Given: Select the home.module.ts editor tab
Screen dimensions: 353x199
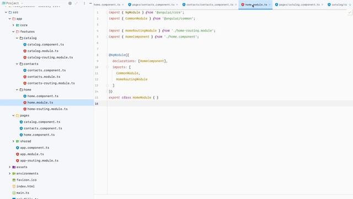Looking at the screenshot, I should pyautogui.click(x=256, y=4).
